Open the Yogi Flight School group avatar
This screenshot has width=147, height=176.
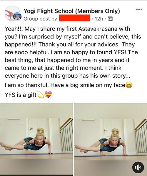(12, 13)
